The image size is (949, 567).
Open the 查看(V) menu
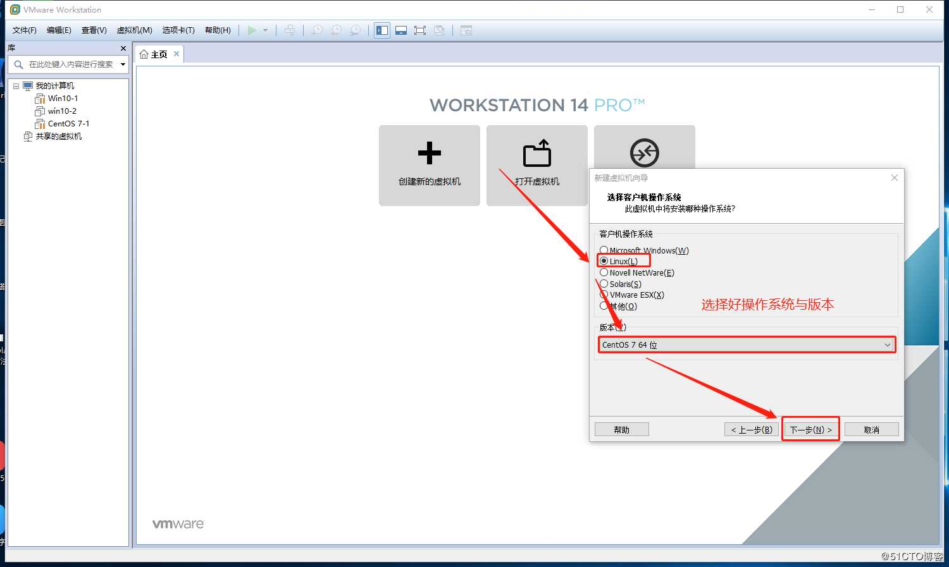coord(94,30)
